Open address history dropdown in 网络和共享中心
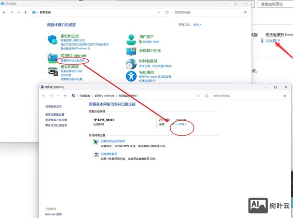The height and width of the screenshot is (218, 293). pos(198,96)
